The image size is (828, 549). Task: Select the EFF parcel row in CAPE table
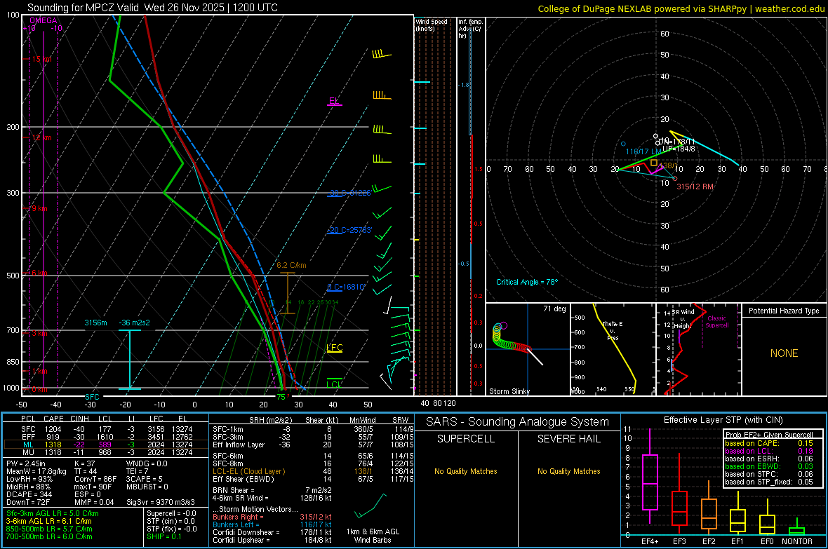(105, 437)
